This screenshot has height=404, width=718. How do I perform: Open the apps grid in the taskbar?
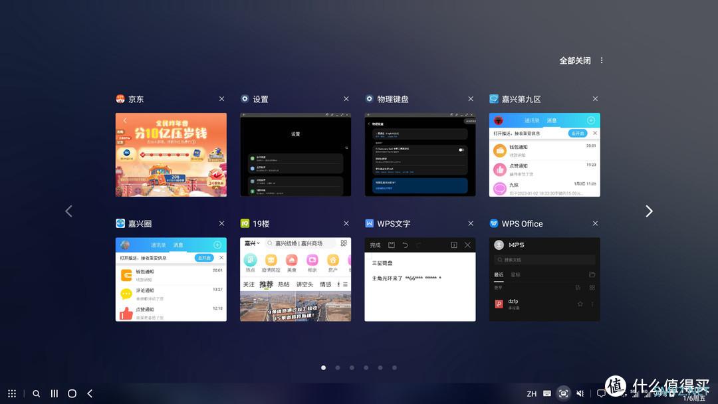[12, 393]
